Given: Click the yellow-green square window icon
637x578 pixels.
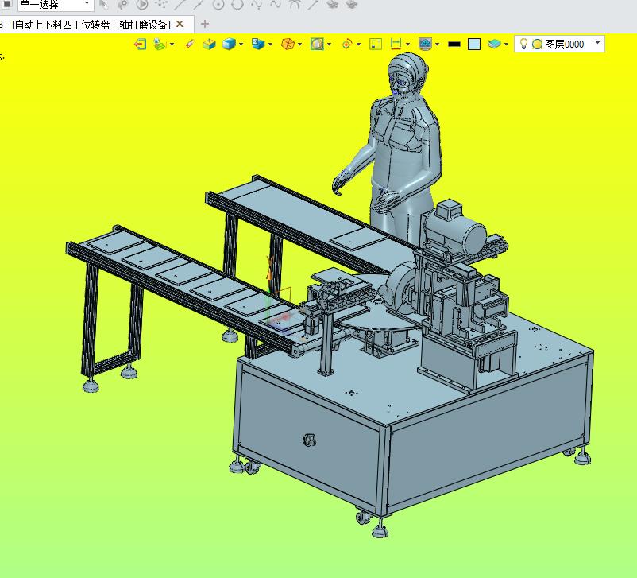Looking at the screenshot, I should point(376,44).
